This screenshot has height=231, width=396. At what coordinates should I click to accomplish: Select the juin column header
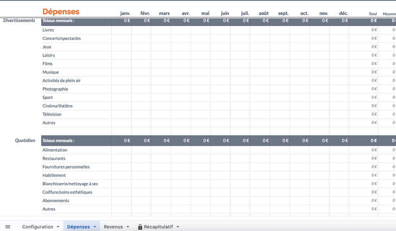click(225, 14)
